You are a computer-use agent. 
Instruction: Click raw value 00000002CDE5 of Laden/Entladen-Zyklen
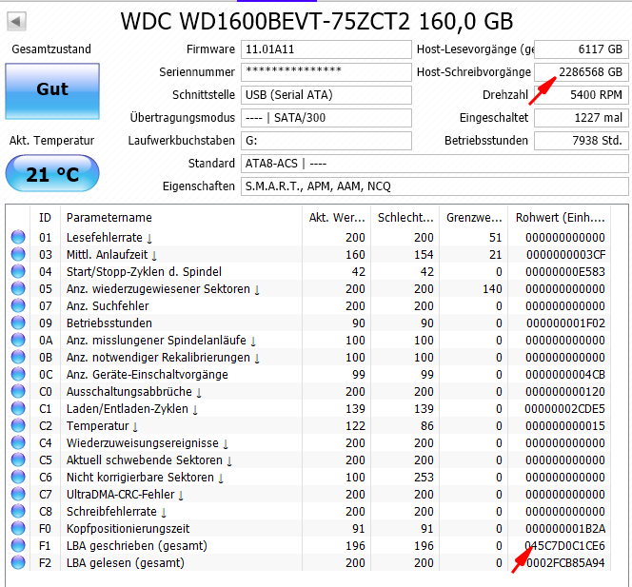pos(565,409)
